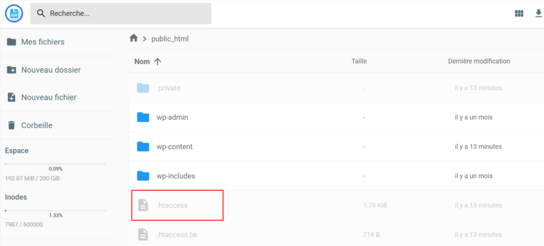
Task: Create a Nouveau dossier
Action: click(50, 70)
